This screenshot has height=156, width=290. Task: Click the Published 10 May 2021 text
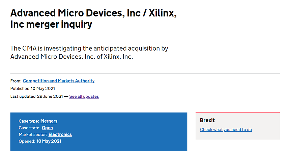(33, 89)
